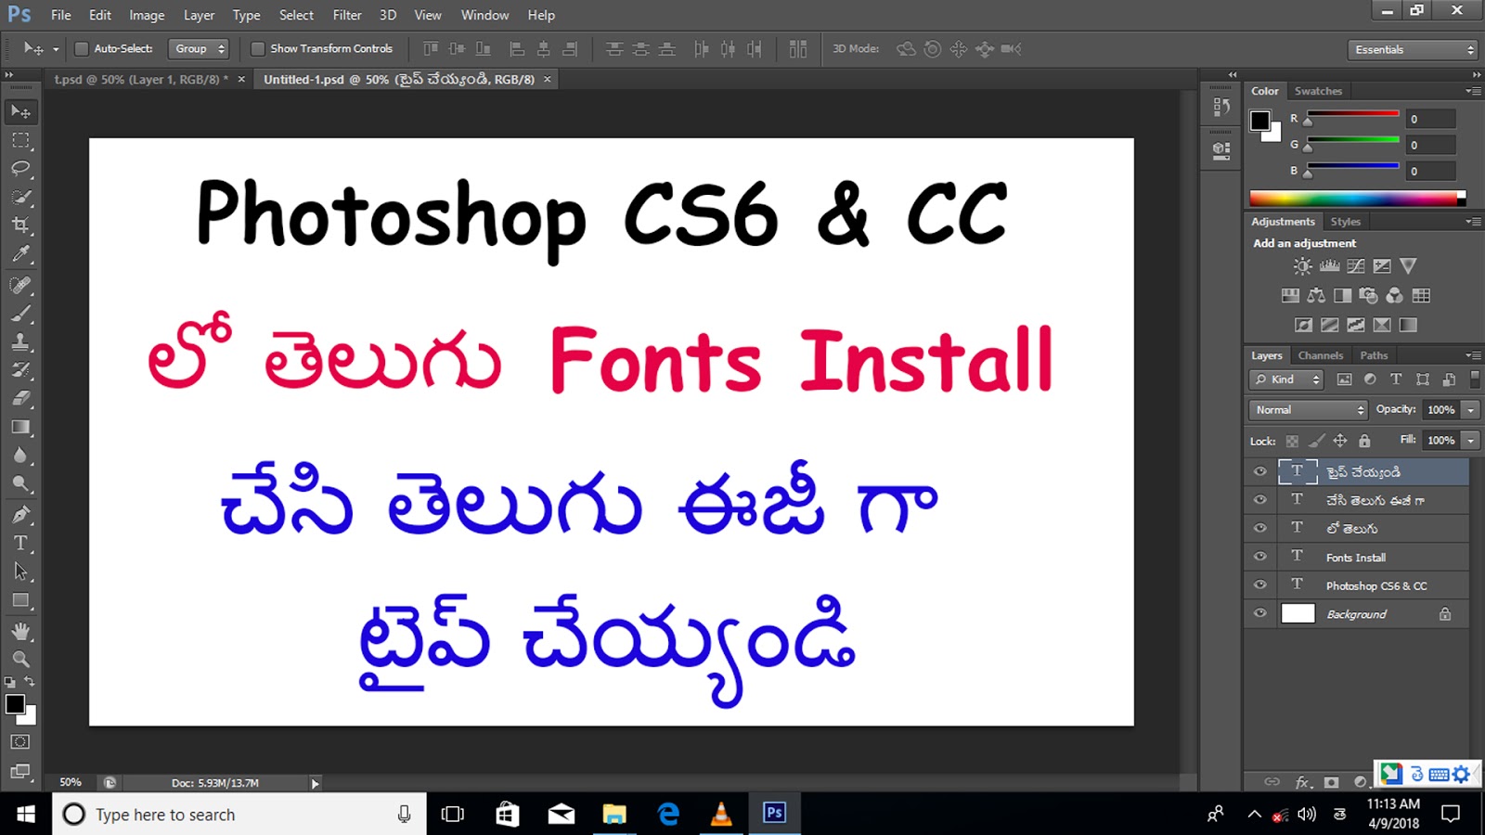
Task: Filter layers by type layers icon
Action: click(1396, 379)
